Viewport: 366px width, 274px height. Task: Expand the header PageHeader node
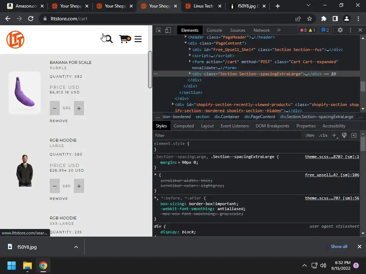coord(186,37)
